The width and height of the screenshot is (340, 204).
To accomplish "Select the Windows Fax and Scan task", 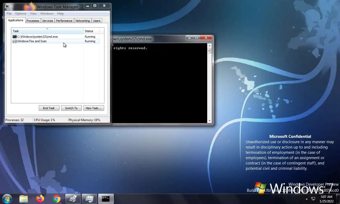I will pyautogui.click(x=55, y=41).
